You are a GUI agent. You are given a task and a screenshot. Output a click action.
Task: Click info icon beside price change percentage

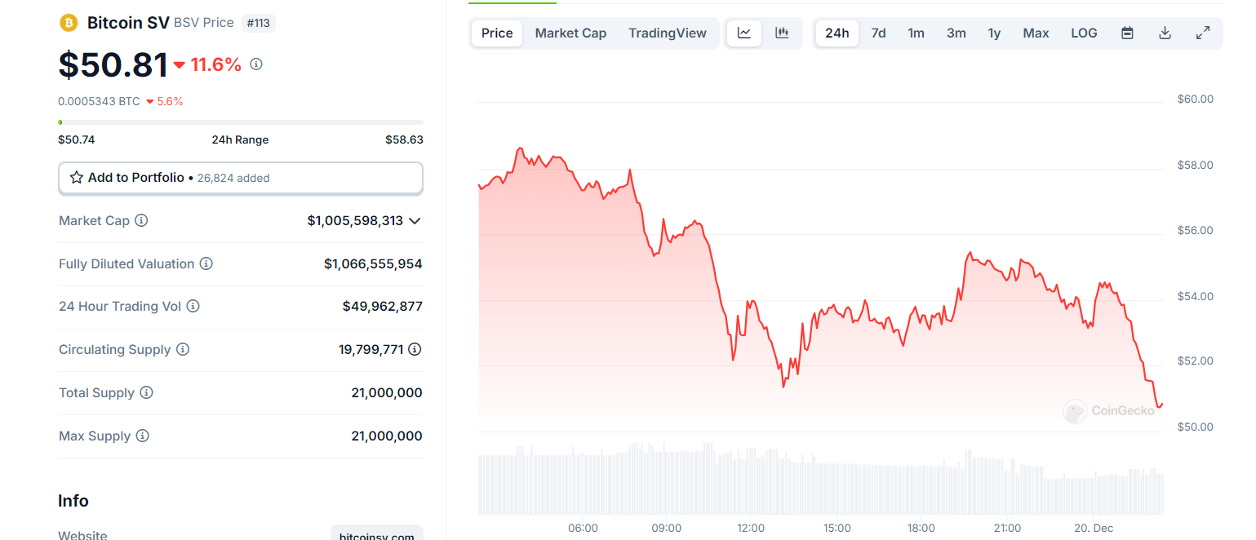click(x=256, y=64)
